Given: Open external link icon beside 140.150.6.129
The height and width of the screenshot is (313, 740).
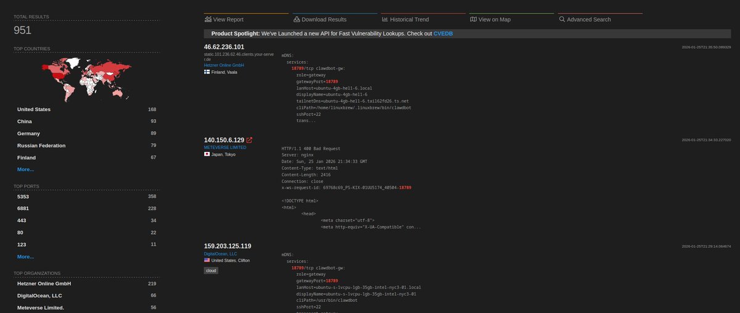Looking at the screenshot, I should 249,140.
